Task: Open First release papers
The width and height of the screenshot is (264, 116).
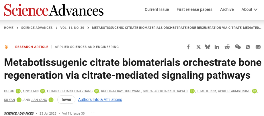Action: (194, 9)
